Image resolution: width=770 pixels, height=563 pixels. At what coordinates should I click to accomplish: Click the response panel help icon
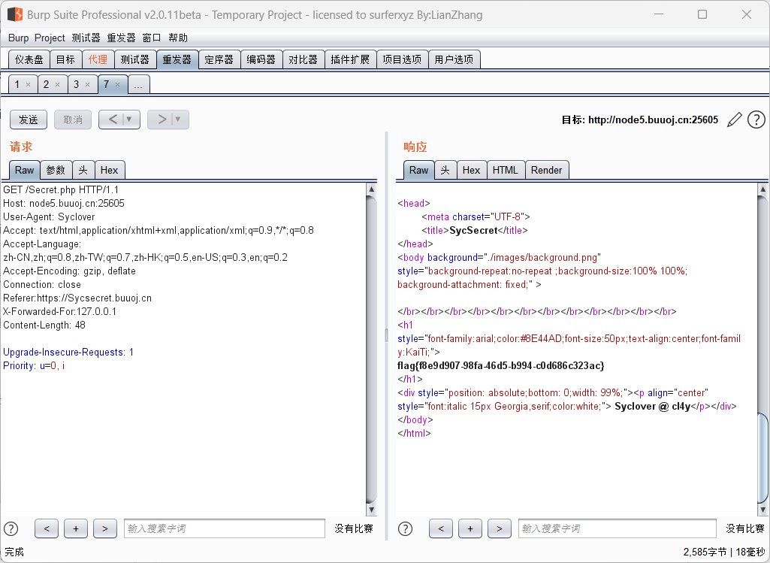[x=405, y=528]
